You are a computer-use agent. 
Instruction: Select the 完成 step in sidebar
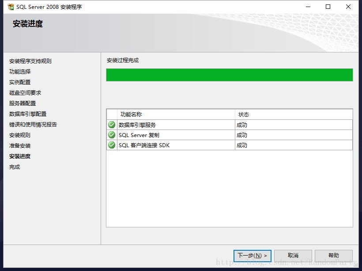[x=15, y=167]
